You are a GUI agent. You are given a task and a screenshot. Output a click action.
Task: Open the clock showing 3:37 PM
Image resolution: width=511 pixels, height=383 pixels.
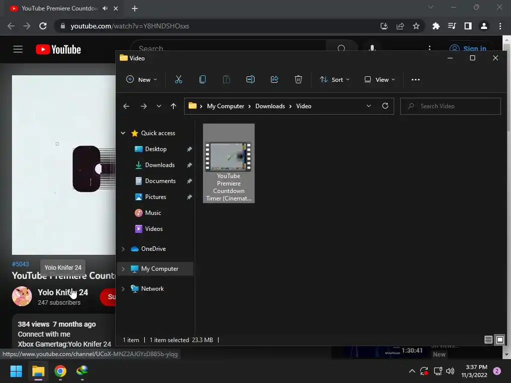pos(474,371)
